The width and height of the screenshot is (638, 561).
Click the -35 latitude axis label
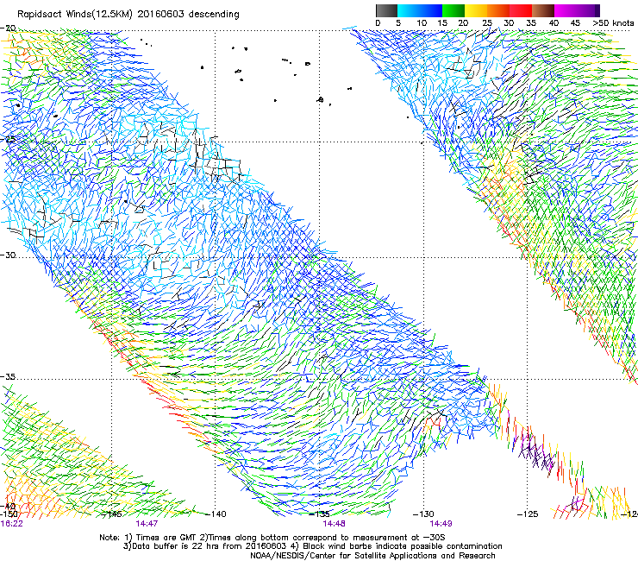tap(9, 376)
